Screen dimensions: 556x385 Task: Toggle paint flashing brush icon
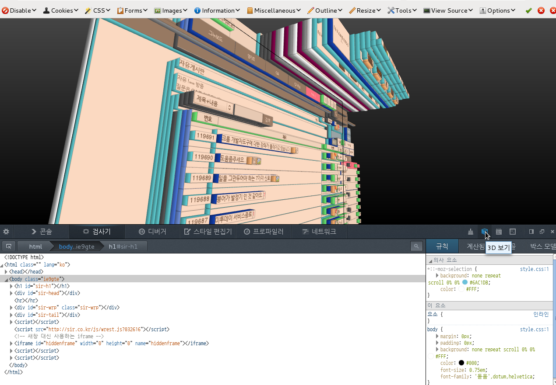471,232
